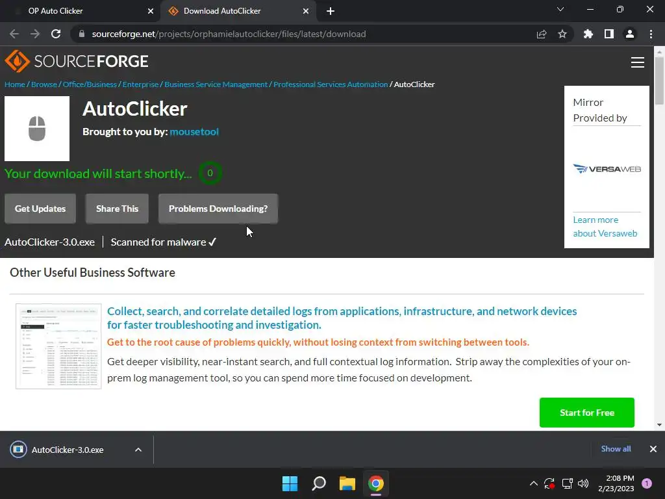Click the Versaweb mirror logo

[x=607, y=169]
